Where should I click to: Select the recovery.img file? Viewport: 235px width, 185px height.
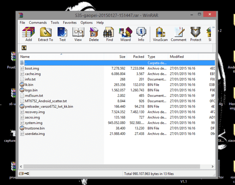117,112
